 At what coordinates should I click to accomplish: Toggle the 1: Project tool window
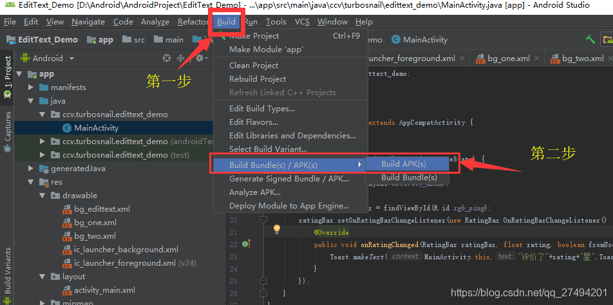tap(7, 76)
